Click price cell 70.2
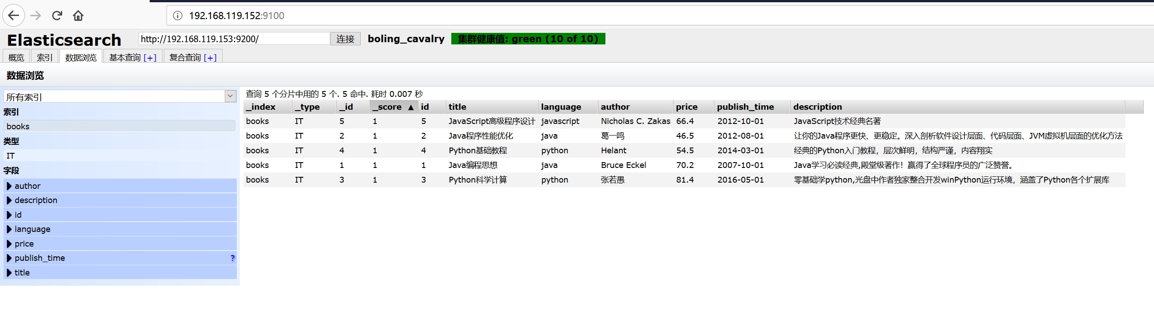The image size is (1154, 311). pyautogui.click(x=685, y=165)
